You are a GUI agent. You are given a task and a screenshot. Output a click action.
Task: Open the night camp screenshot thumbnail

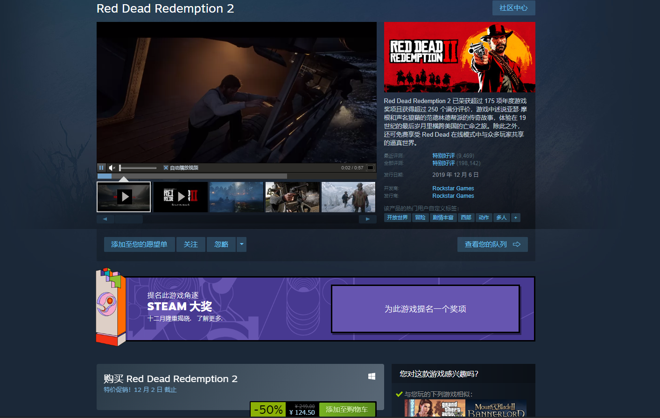coord(237,197)
